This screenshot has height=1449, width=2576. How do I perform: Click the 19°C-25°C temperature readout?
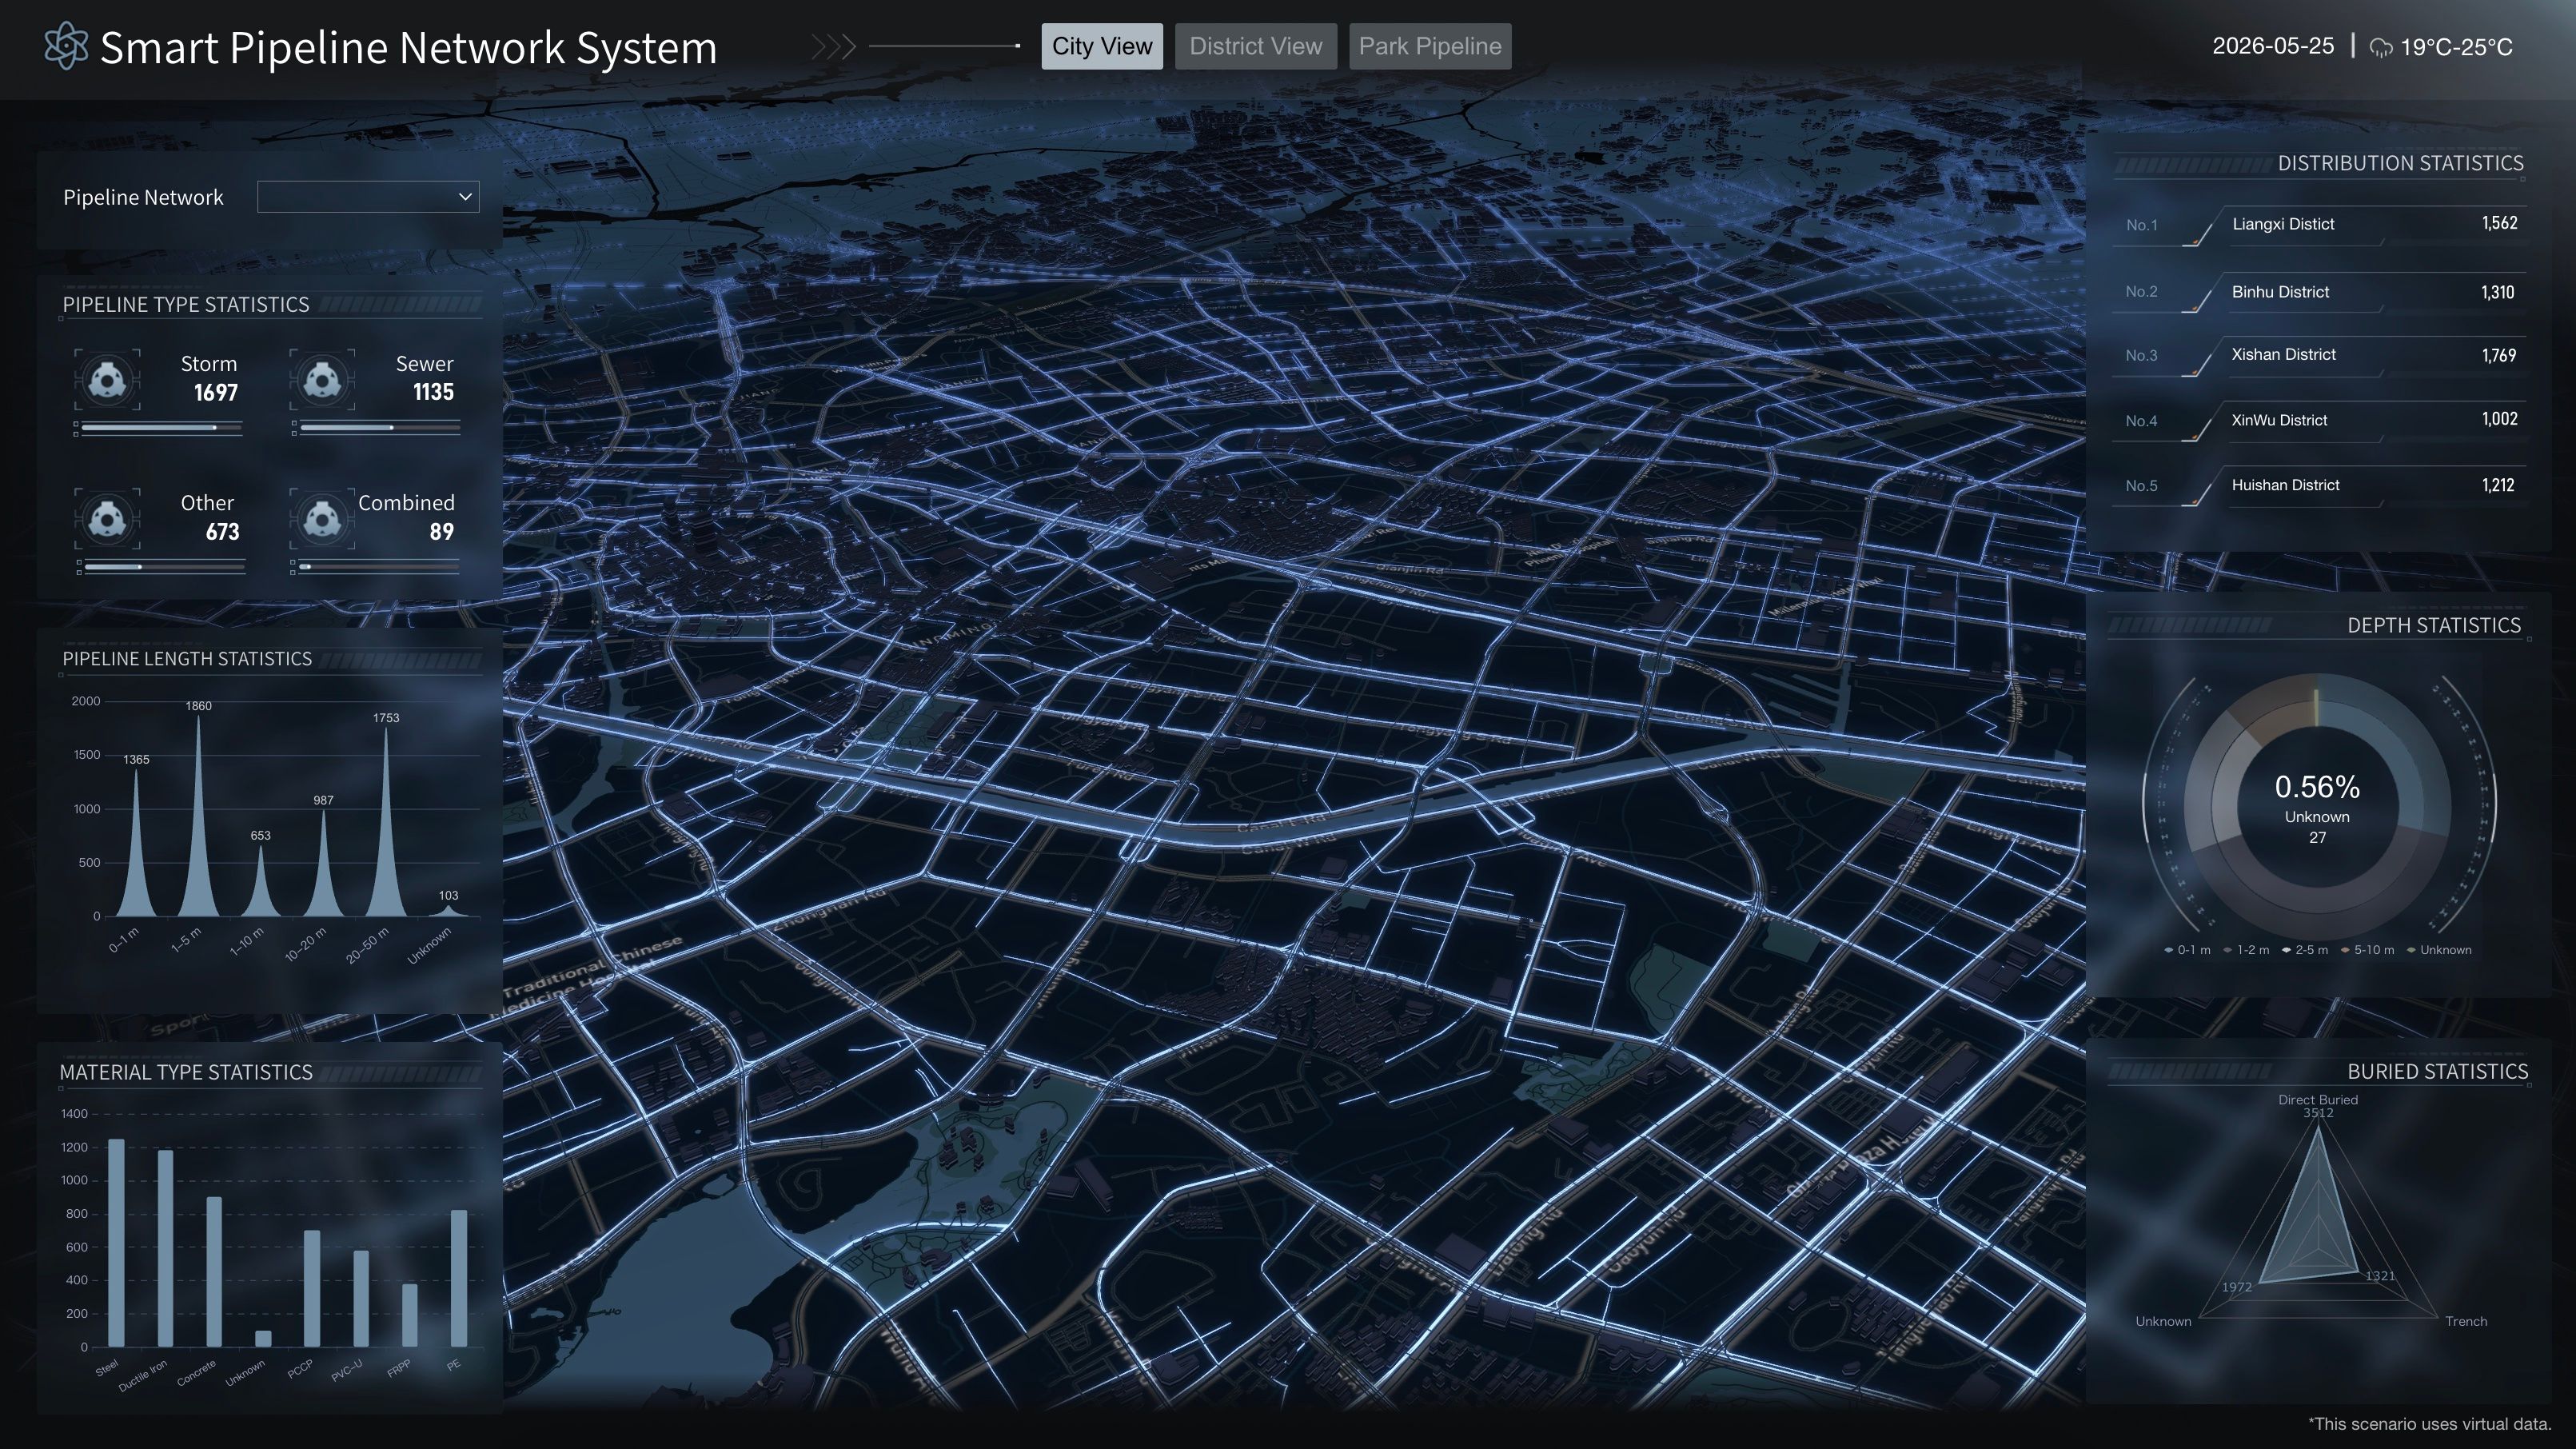[x=2456, y=47]
